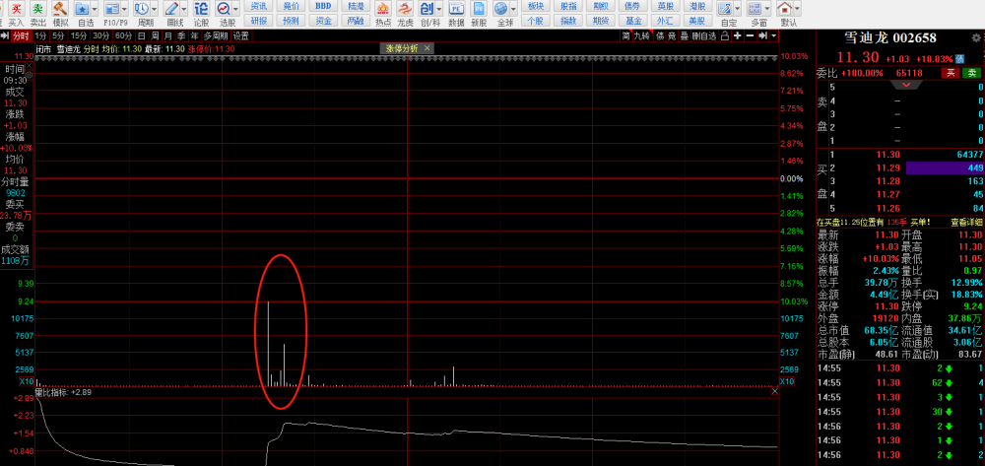Toggle the chart lock padlock

pos(726,35)
